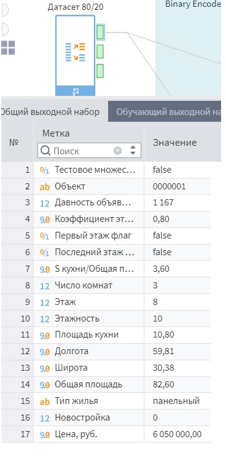Click the Binary Encode node area
Image resolution: width=226 pixels, height=463 pixels.
click(x=189, y=48)
